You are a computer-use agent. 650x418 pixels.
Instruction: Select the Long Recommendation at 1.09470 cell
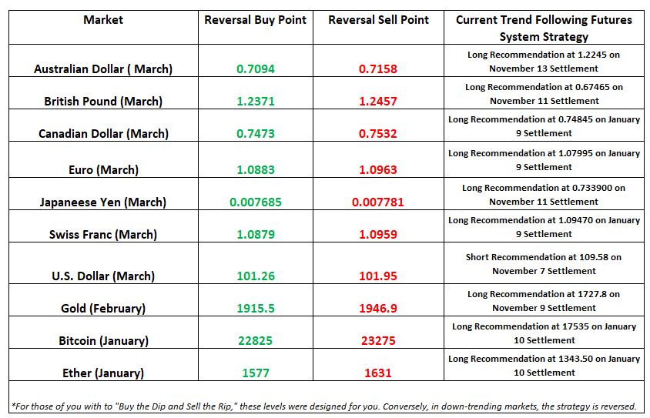(544, 227)
